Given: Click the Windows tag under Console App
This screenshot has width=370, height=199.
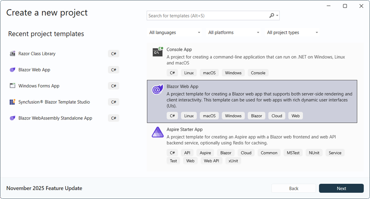Looking at the screenshot, I should click(233, 73).
